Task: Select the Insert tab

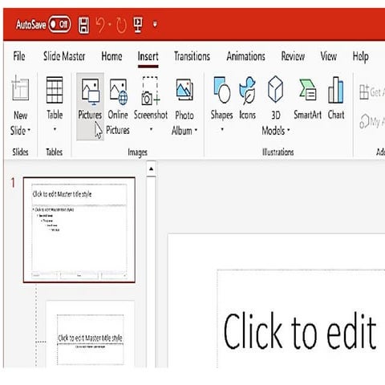Action: click(x=148, y=56)
